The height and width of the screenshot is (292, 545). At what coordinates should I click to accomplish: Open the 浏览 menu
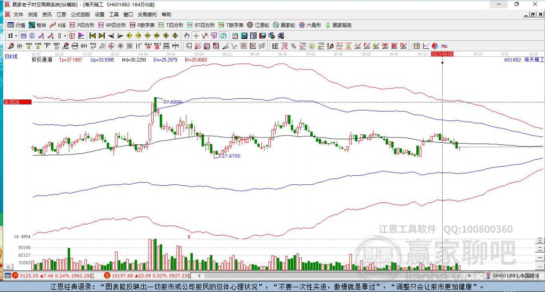pyautogui.click(x=32, y=14)
